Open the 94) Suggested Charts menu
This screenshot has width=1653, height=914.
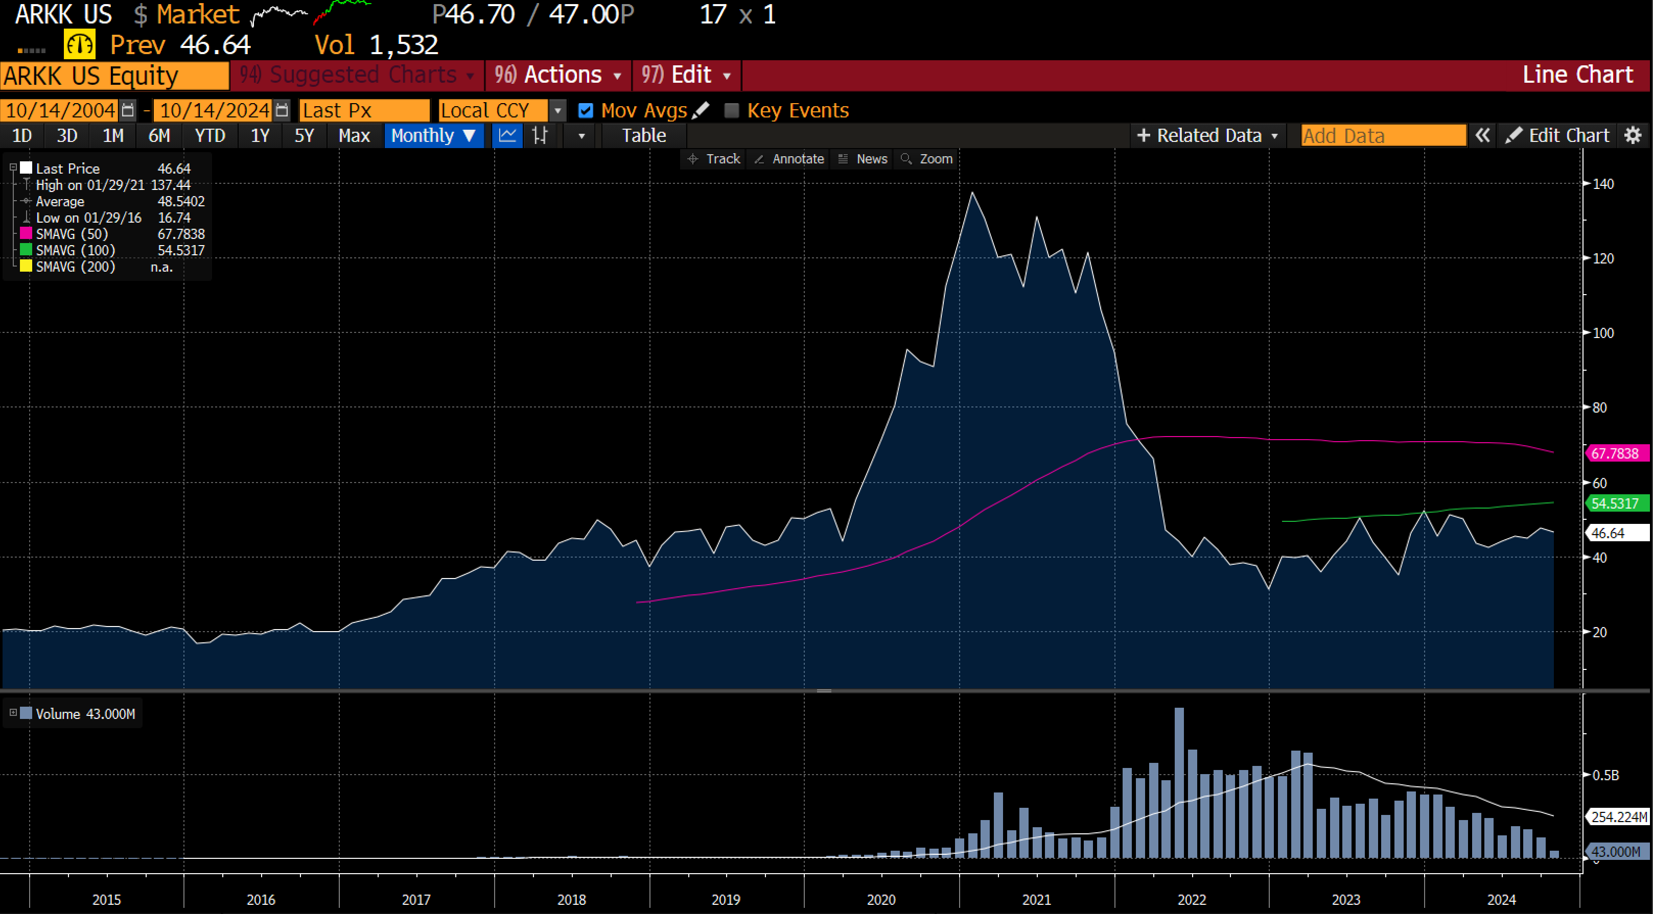coord(357,75)
